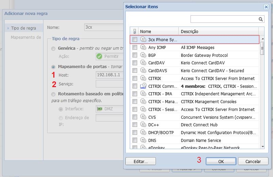Select the Mapeamento de portas radio
The height and width of the screenshot is (177, 273).
point(53,67)
